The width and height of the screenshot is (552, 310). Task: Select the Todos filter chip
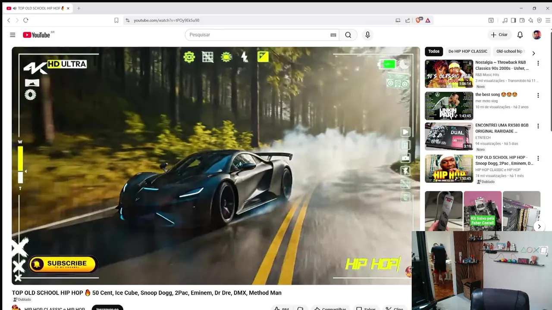click(434, 51)
